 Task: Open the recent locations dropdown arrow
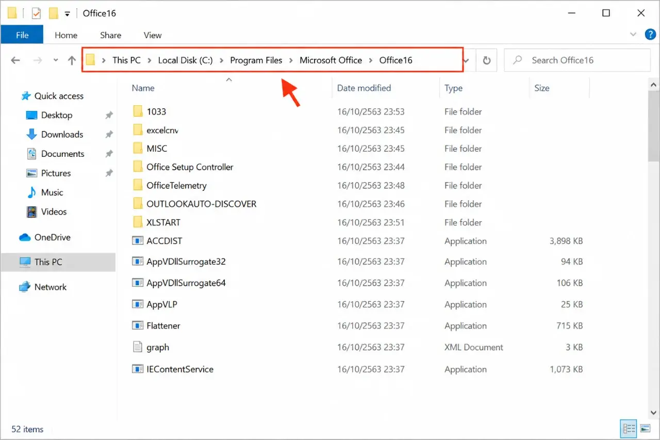(56, 60)
